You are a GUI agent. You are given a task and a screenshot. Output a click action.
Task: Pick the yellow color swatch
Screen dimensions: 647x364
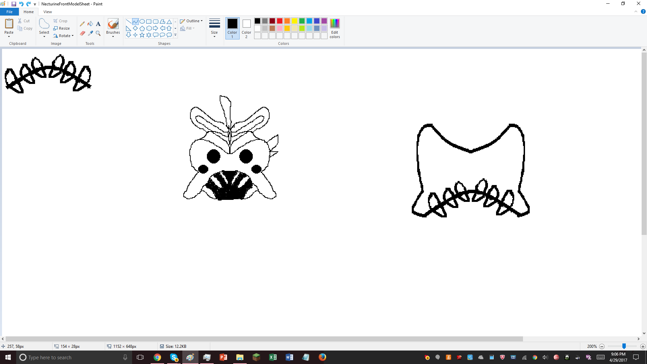point(295,21)
